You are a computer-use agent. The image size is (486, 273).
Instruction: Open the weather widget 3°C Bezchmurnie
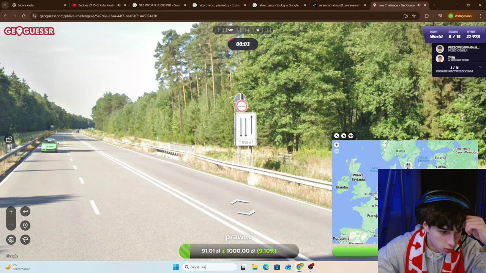[17, 267]
